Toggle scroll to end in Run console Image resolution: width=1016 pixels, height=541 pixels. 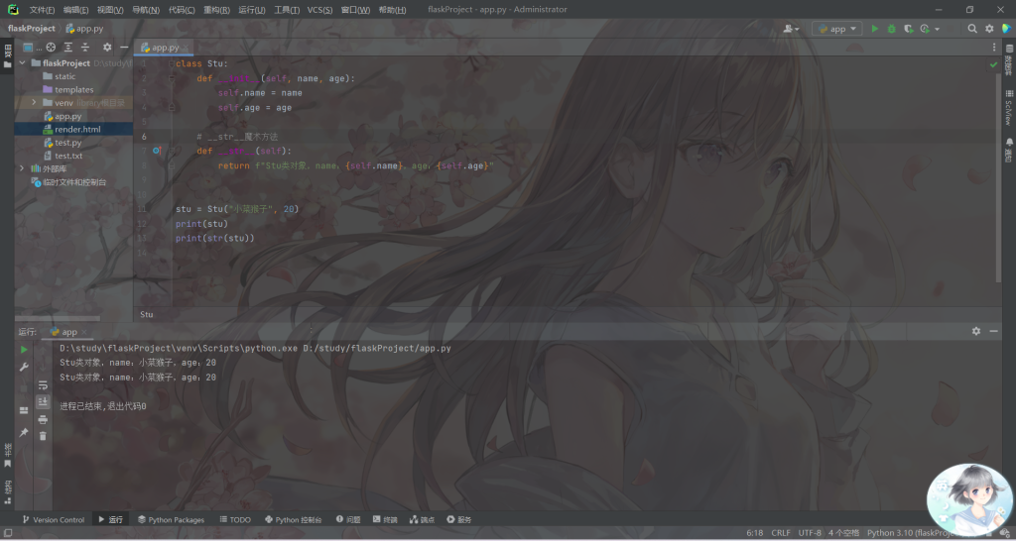point(43,401)
